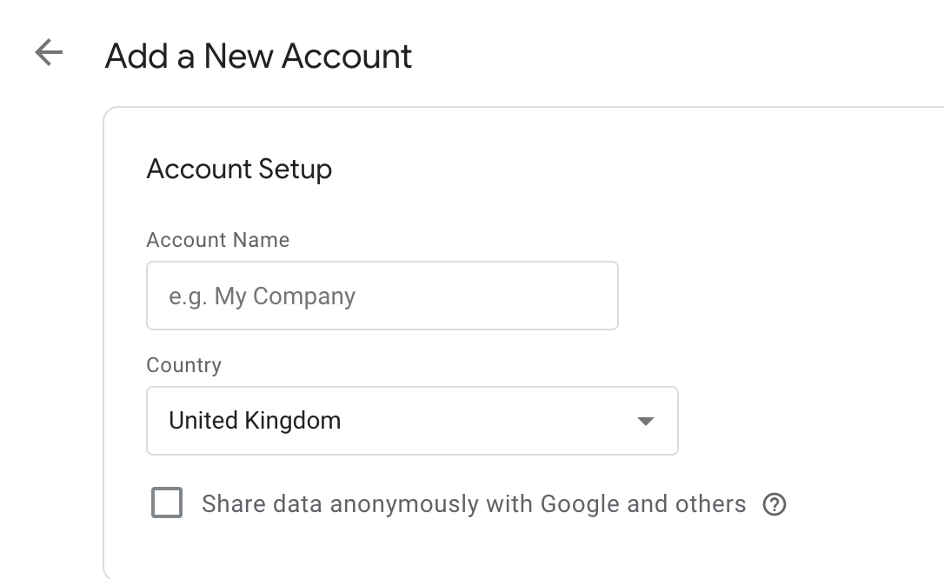Tick the empty square box near Share data
944x579 pixels.
pos(167,502)
